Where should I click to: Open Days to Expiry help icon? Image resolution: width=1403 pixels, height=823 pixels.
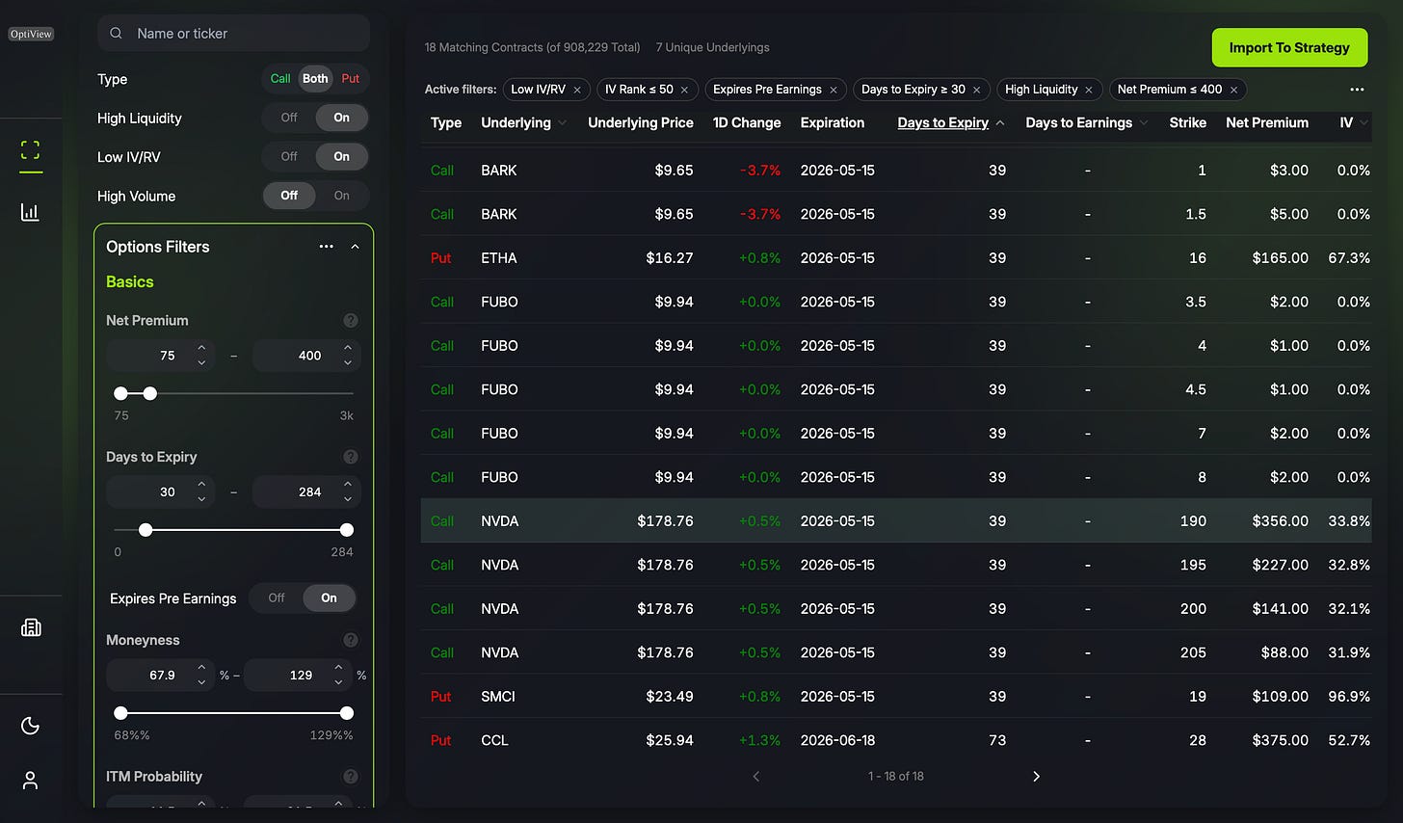tap(351, 457)
